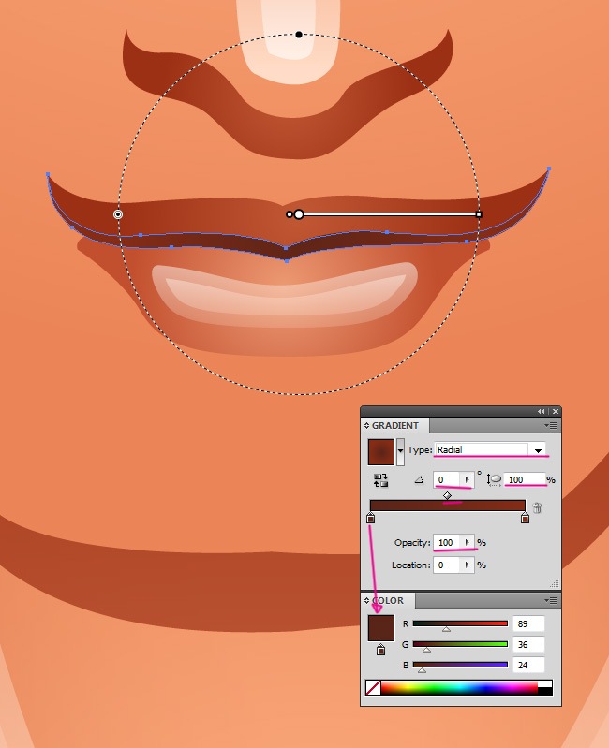609x748 pixels.
Task: Click the R red color slider
Action: 460,624
